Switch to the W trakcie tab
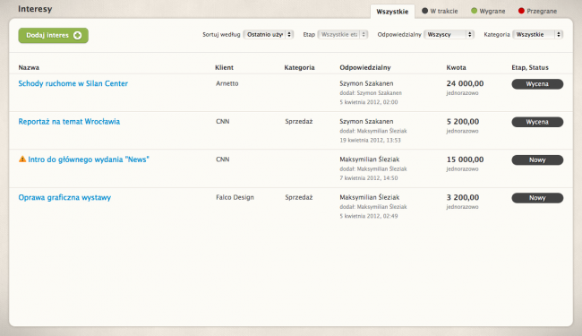The image size is (582, 336). [x=440, y=11]
